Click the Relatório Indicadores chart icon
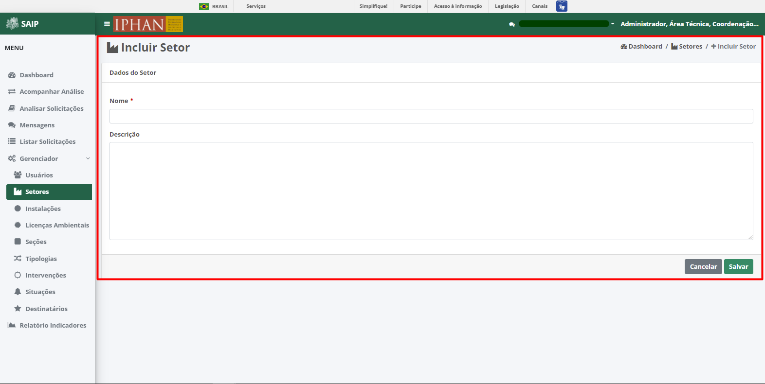 (x=12, y=325)
